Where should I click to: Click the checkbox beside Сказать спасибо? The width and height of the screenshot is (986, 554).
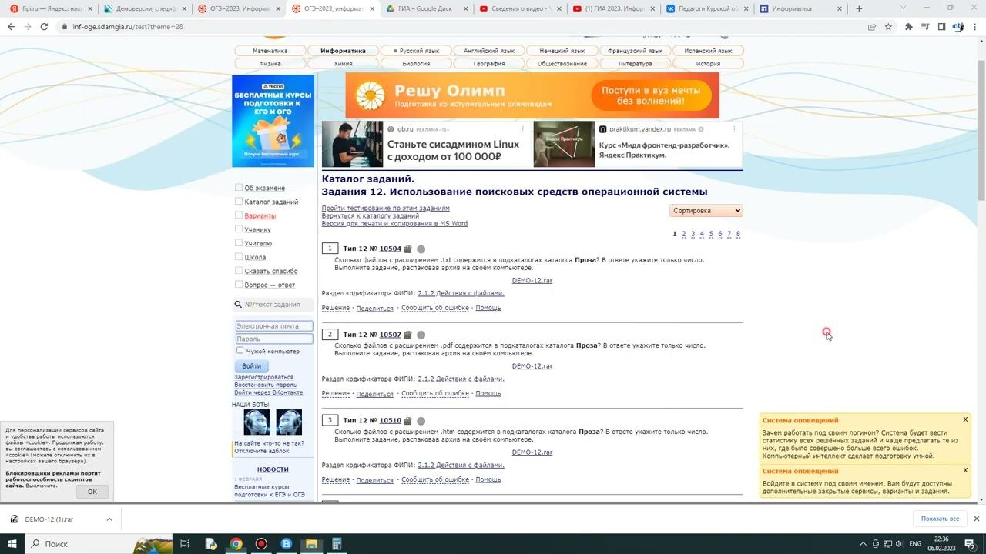click(239, 270)
